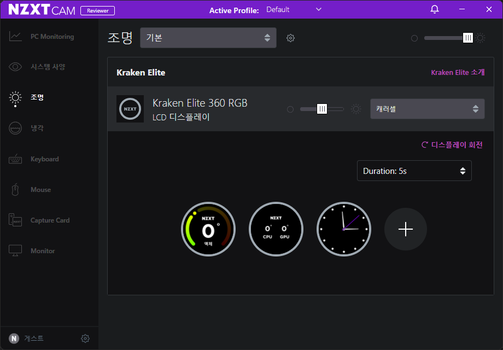The width and height of the screenshot is (503, 350).
Task: Click the Kraken Elite 360 RGB device name
Action: pyautogui.click(x=200, y=103)
